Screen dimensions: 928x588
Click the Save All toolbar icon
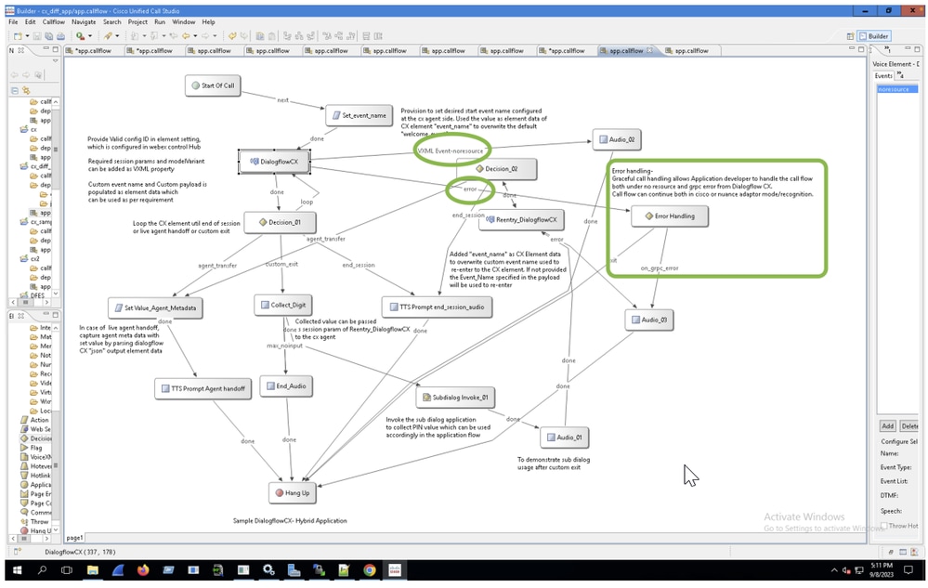click(49, 36)
